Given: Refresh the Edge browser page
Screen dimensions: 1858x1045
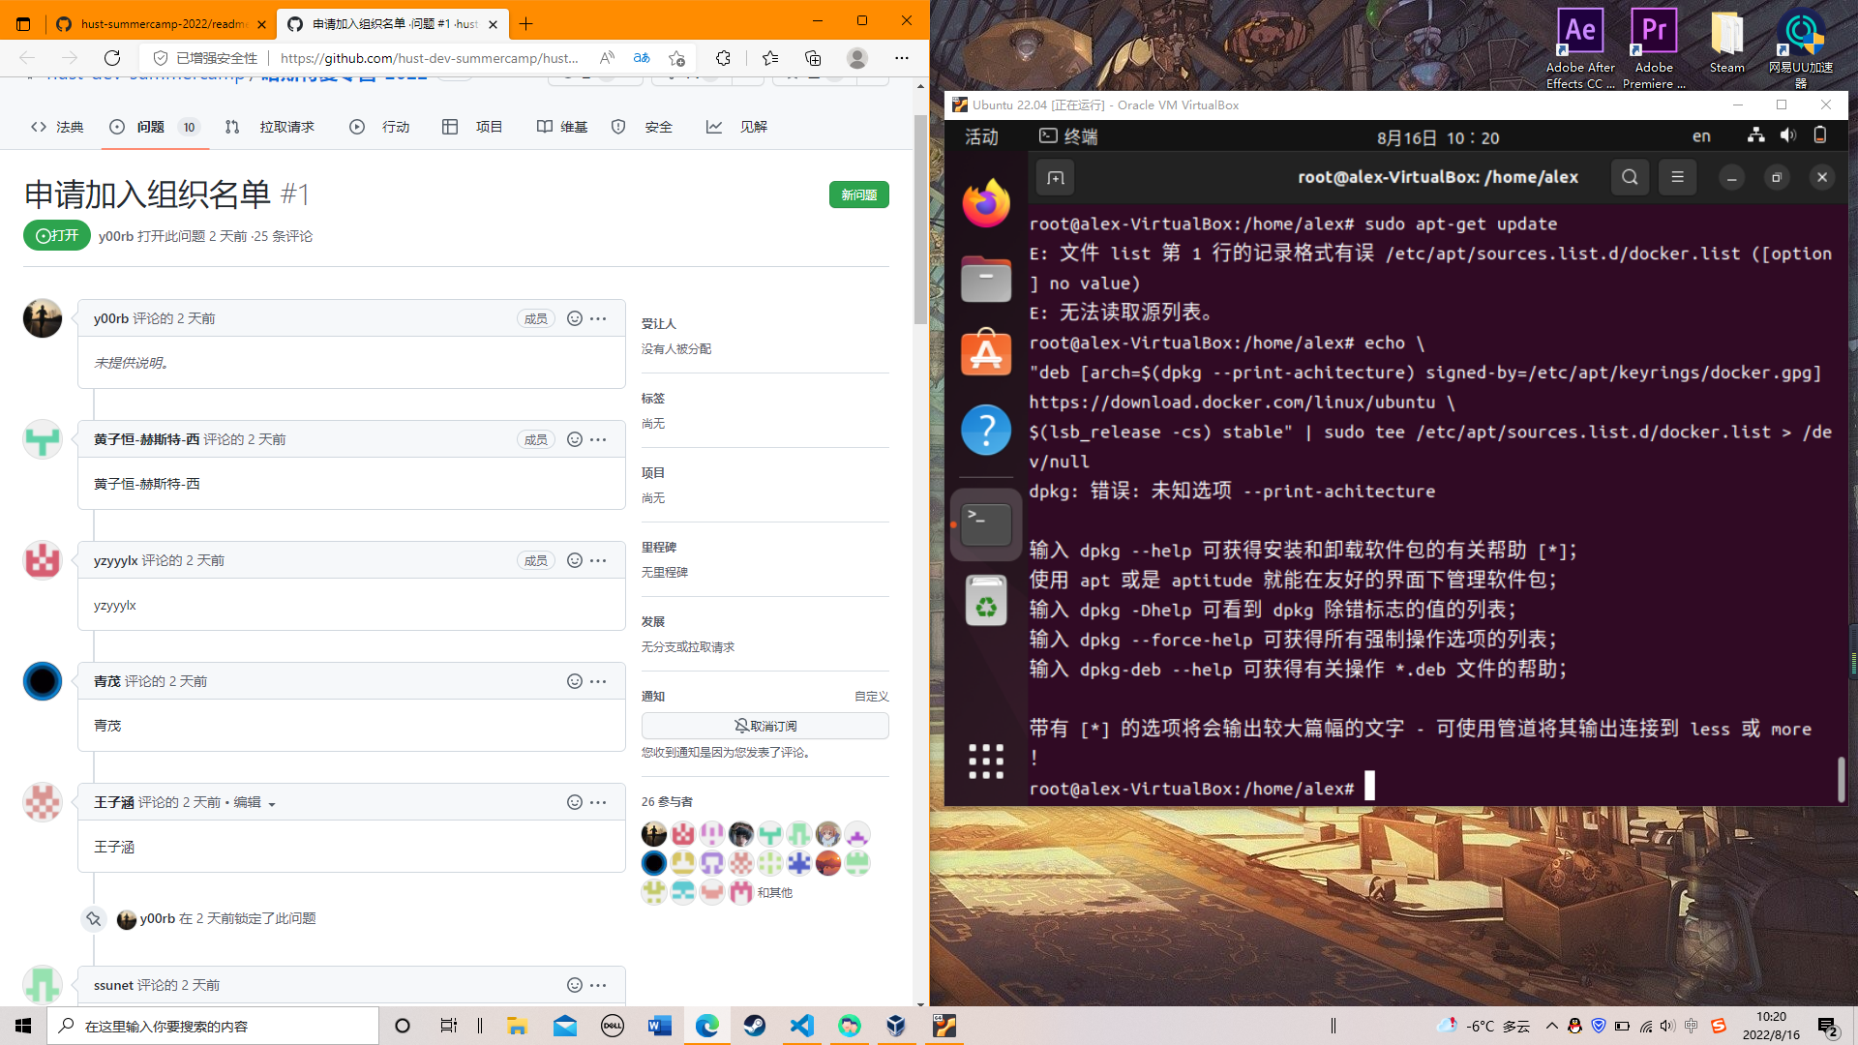Looking at the screenshot, I should pyautogui.click(x=112, y=58).
